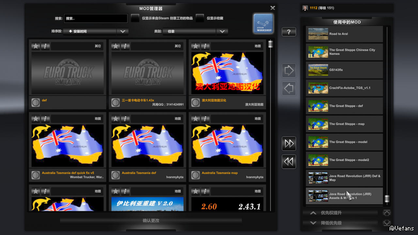Open info for Australia Tasmania def mod
This screenshot has height=235, width=418.
pos(125,119)
